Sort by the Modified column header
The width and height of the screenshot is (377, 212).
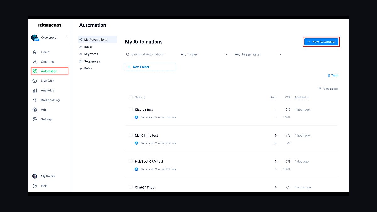tap(302, 97)
